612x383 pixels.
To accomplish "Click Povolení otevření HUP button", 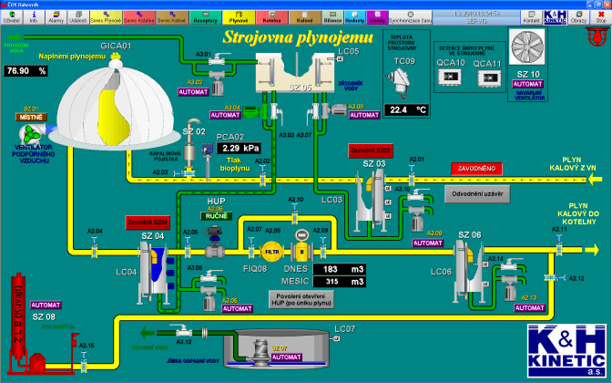I will click(302, 298).
